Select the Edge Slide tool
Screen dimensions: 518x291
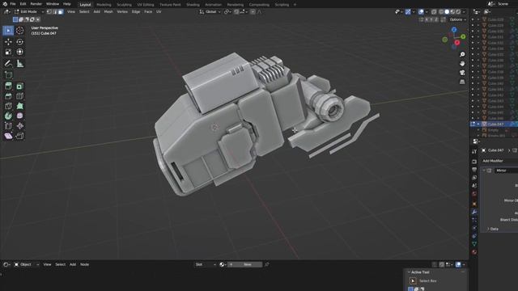(x=8, y=126)
